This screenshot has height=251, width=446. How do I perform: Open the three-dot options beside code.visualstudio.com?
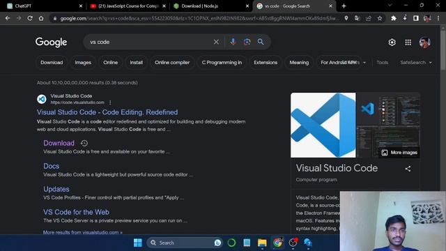click(110, 102)
